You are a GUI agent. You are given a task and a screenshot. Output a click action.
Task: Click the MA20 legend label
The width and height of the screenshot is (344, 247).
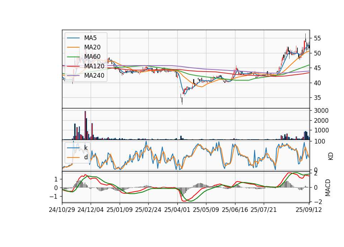[x=92, y=47]
